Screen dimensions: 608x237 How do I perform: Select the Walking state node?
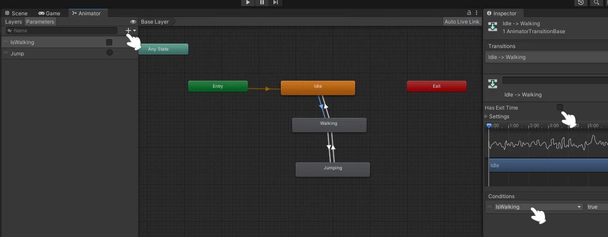coord(329,124)
